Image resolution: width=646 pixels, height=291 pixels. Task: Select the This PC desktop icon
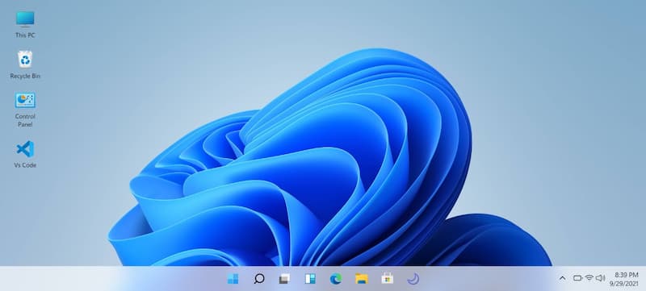click(25, 25)
